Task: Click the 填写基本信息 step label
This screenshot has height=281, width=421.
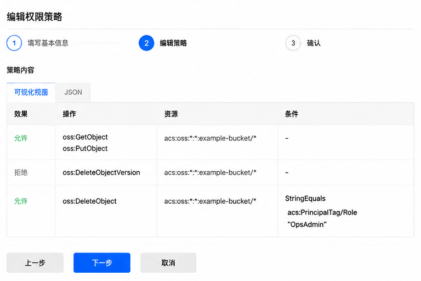Action: tap(48, 43)
